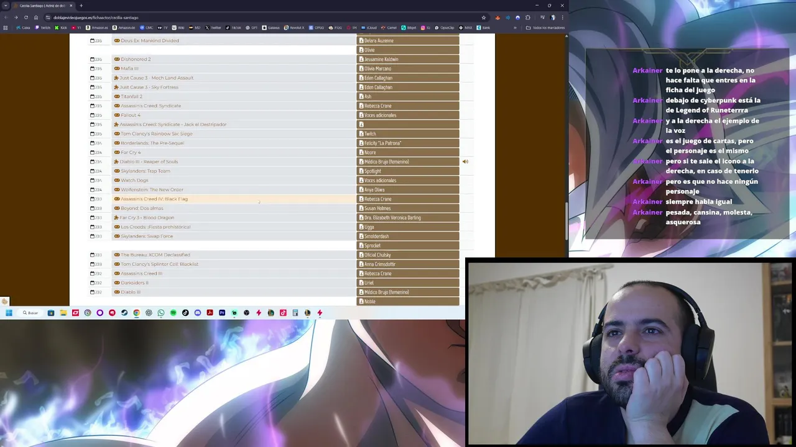This screenshot has width=796, height=447.
Task: Open the tab search dropdown arrow
Action: coord(6,6)
